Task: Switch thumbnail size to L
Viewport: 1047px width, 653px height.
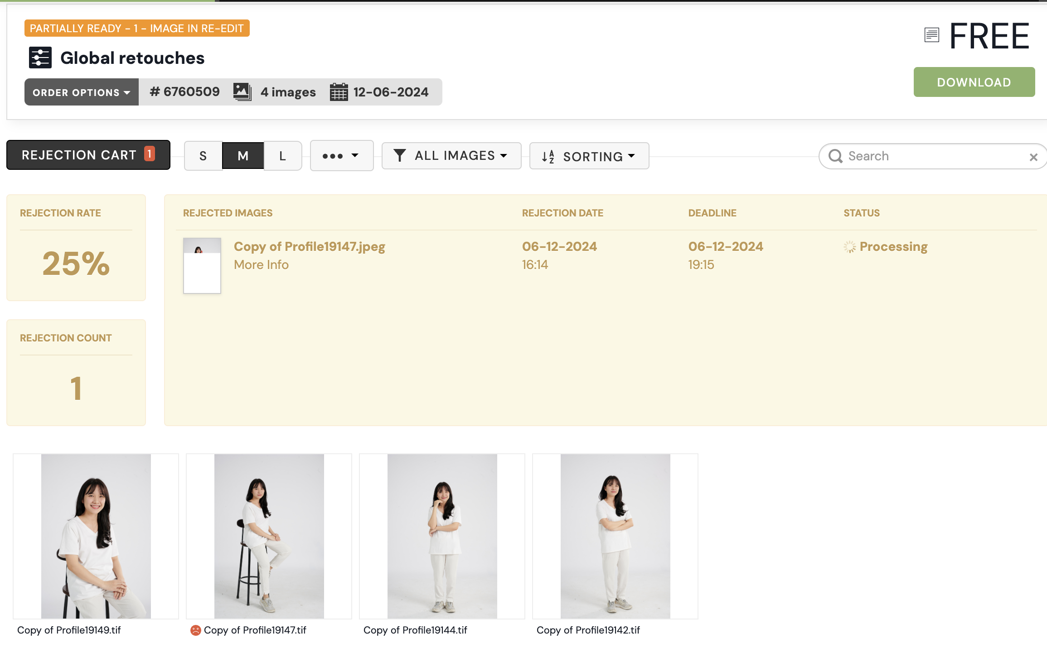Action: [282, 156]
